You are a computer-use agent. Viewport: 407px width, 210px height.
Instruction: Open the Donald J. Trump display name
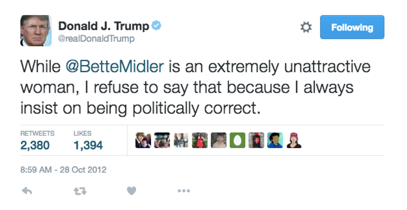[103, 26]
